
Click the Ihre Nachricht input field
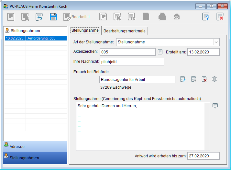(131, 62)
